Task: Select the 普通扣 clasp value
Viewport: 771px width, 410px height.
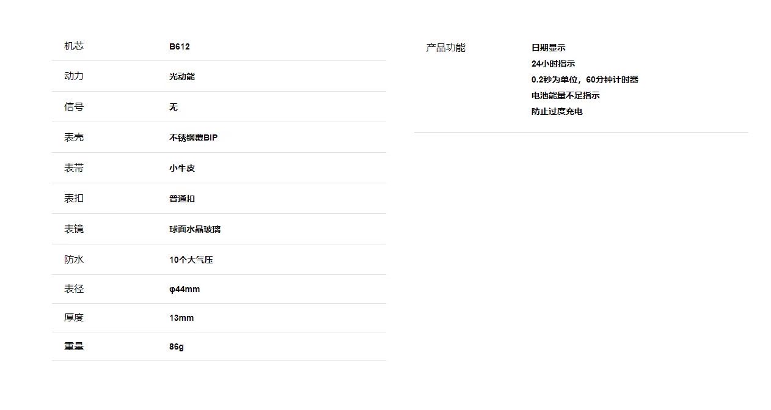Action: [x=181, y=199]
